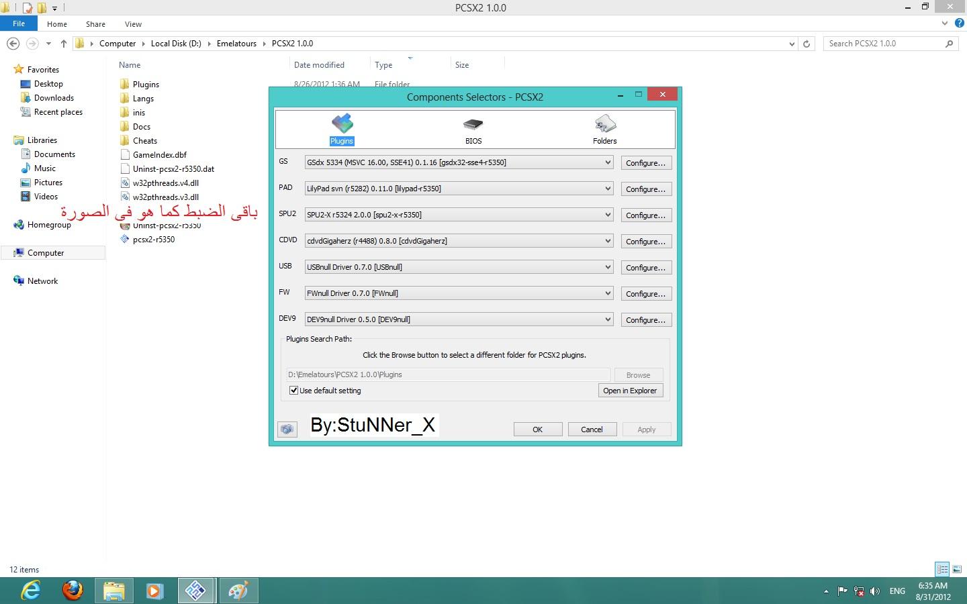Select Local Disk (D:) in address path
This screenshot has width=967, height=604.
tap(176, 44)
